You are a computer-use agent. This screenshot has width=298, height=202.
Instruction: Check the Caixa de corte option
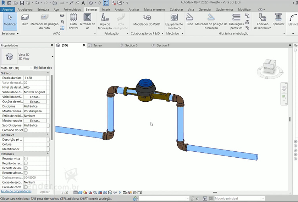pos(26,187)
